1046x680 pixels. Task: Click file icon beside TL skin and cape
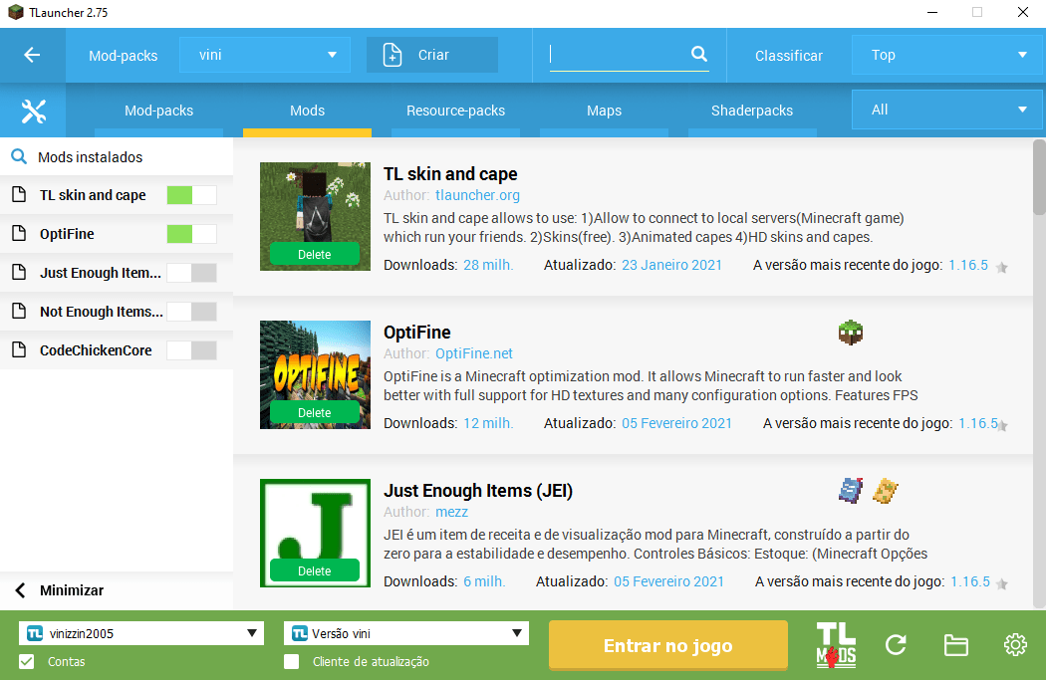coord(19,195)
